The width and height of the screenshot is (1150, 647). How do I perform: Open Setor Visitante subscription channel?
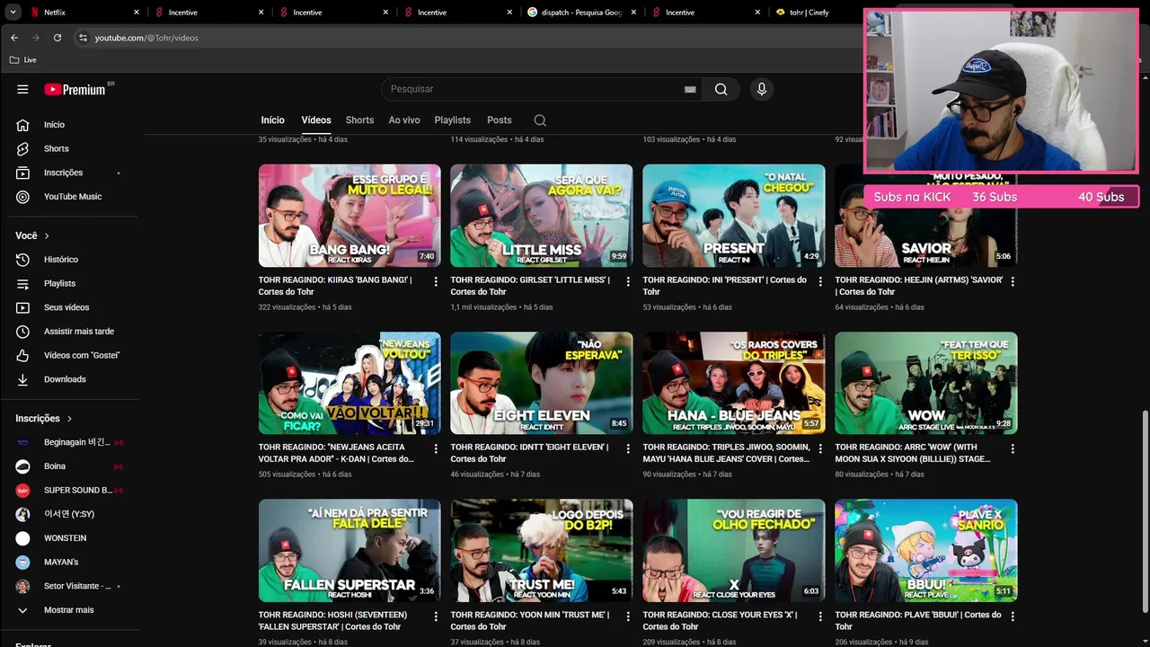pos(69,586)
